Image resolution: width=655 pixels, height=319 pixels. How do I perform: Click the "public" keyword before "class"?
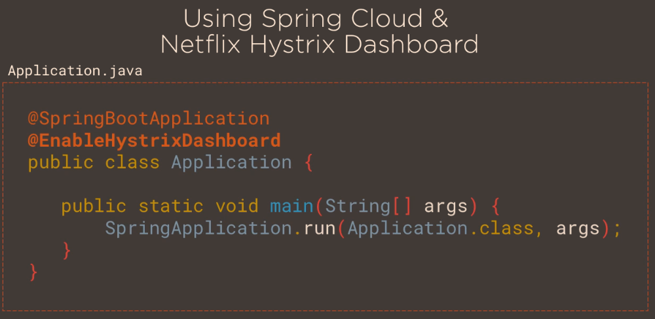[x=60, y=162]
